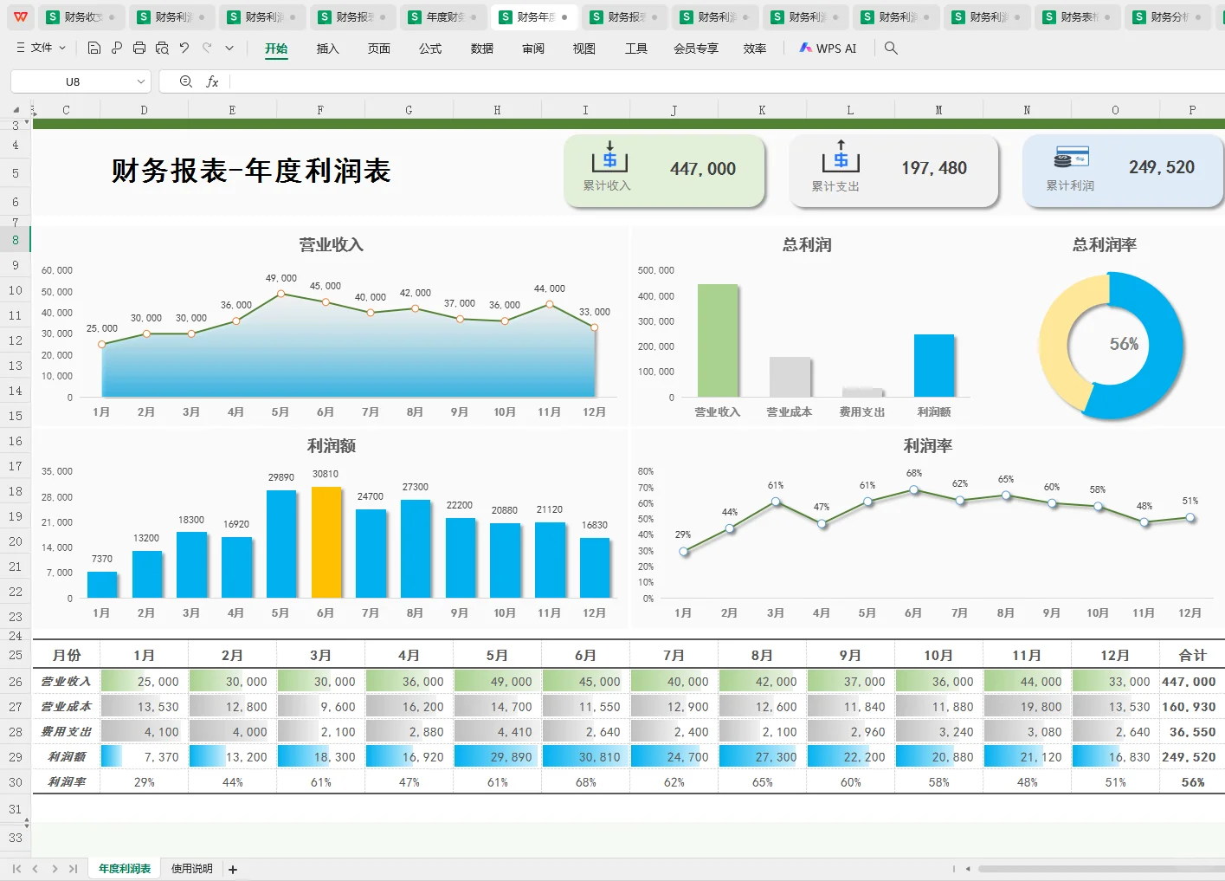Open the Name Box dropdown
The width and height of the screenshot is (1225, 881).
[x=141, y=81]
